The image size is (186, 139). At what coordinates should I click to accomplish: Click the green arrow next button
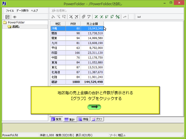[94, 107]
